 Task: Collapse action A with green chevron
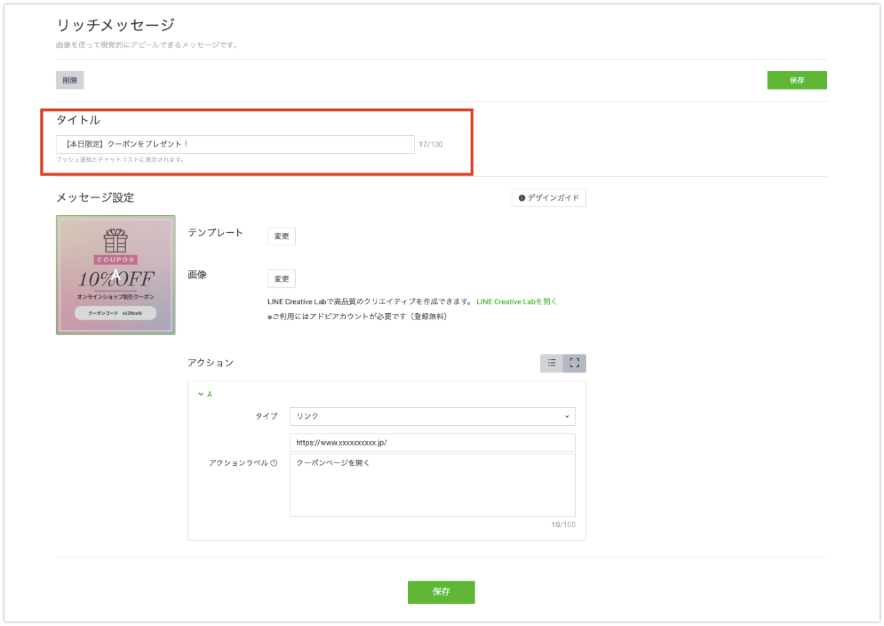pos(201,394)
